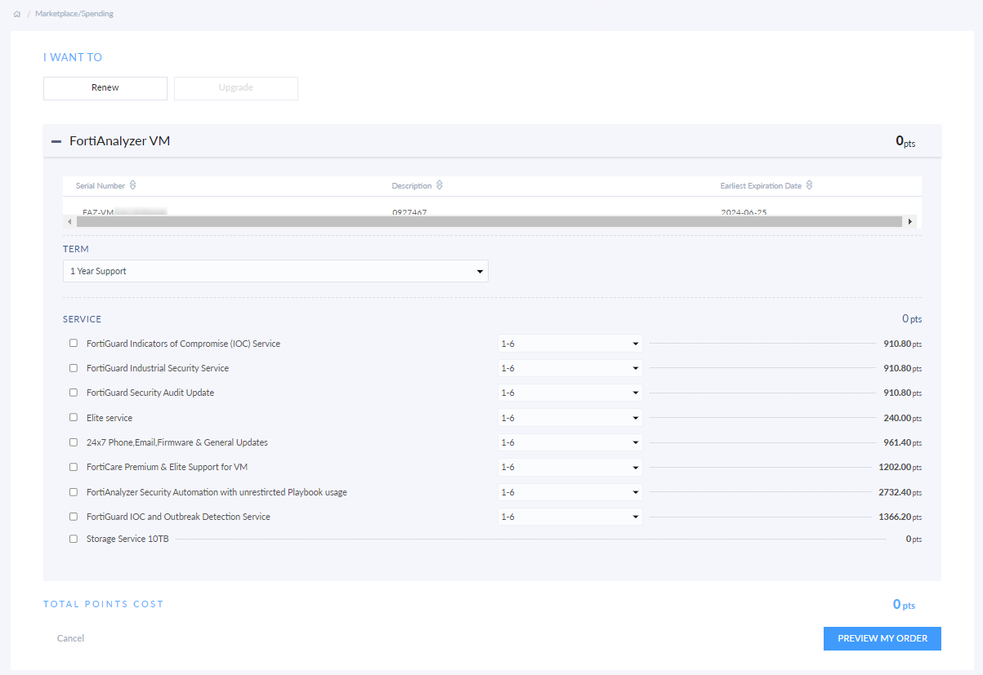Image resolution: width=983 pixels, height=675 pixels.
Task: Click the I WANT TO heading
Action: 73,57
